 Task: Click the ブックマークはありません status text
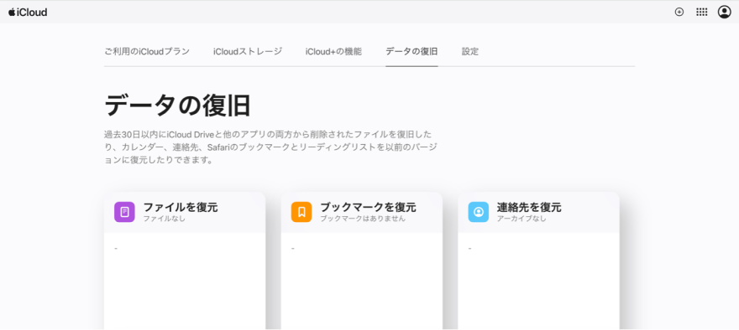pyautogui.click(x=363, y=219)
